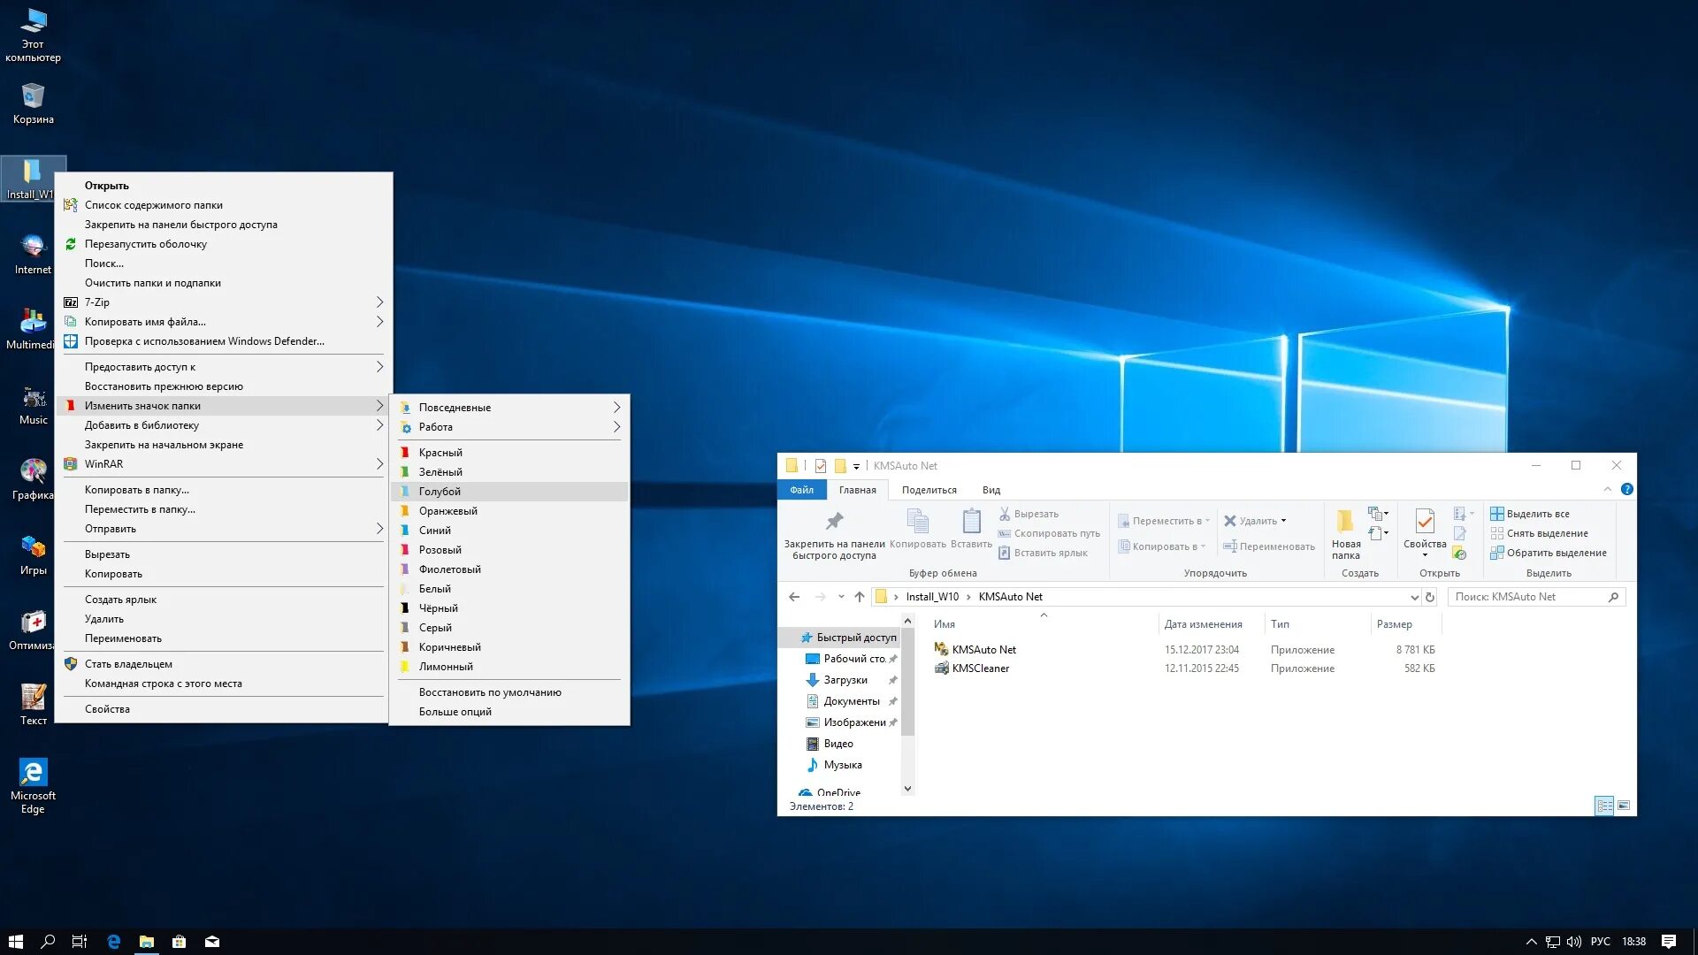Open the Свойства ribbon dropdown
Image resolution: width=1698 pixels, height=955 pixels.
point(1425,554)
